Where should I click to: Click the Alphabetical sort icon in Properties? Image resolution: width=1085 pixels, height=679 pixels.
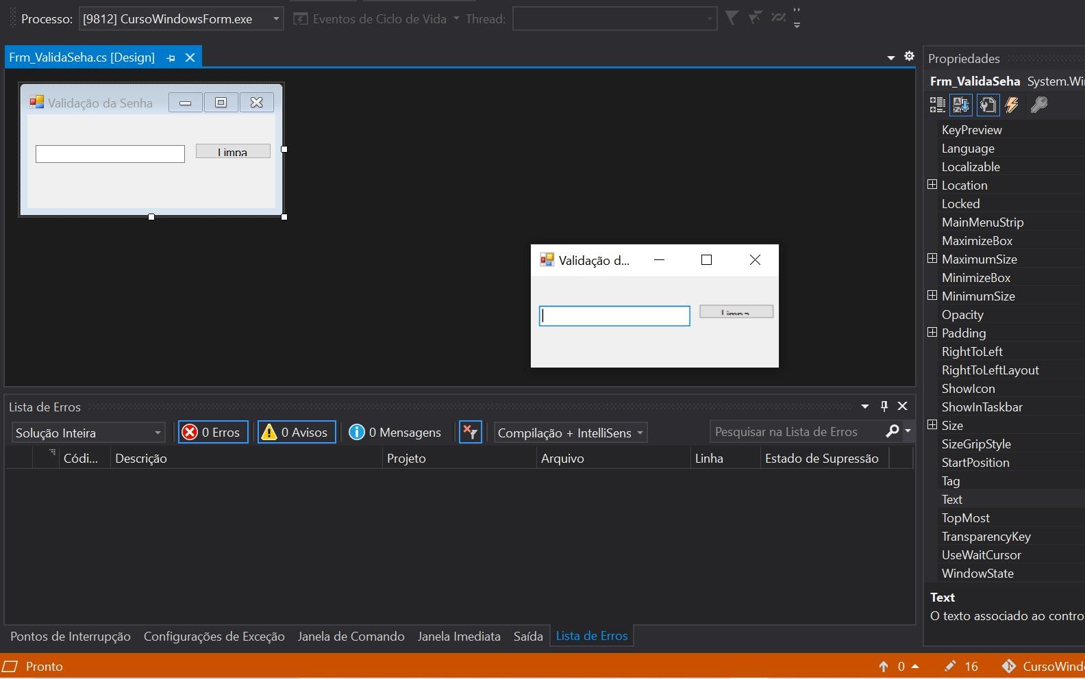click(x=961, y=105)
